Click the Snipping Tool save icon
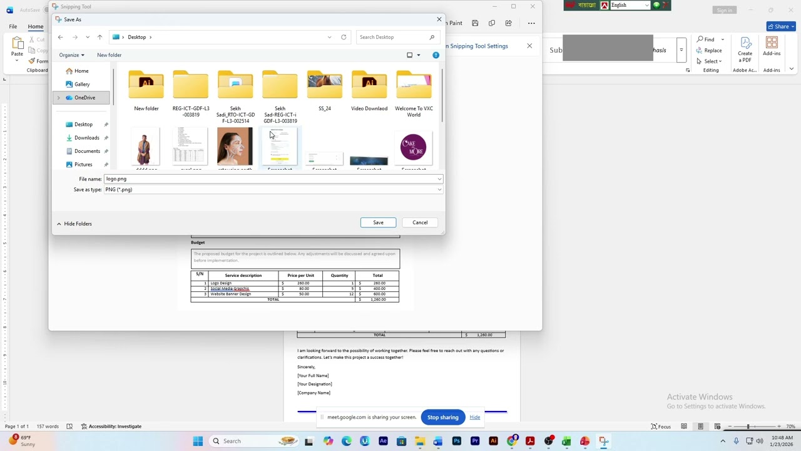The width and height of the screenshot is (801, 451). tap(475, 23)
